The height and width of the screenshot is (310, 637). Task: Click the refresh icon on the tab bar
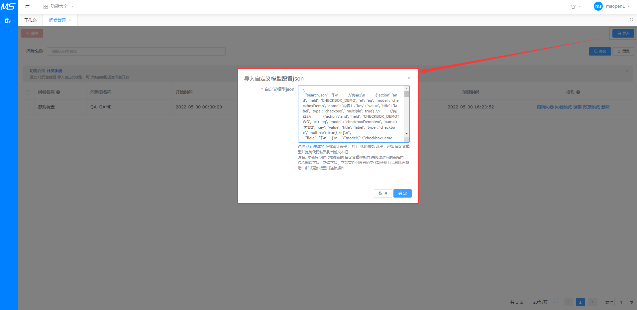pos(631,20)
